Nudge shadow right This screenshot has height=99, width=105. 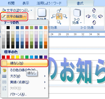click(65, 16)
